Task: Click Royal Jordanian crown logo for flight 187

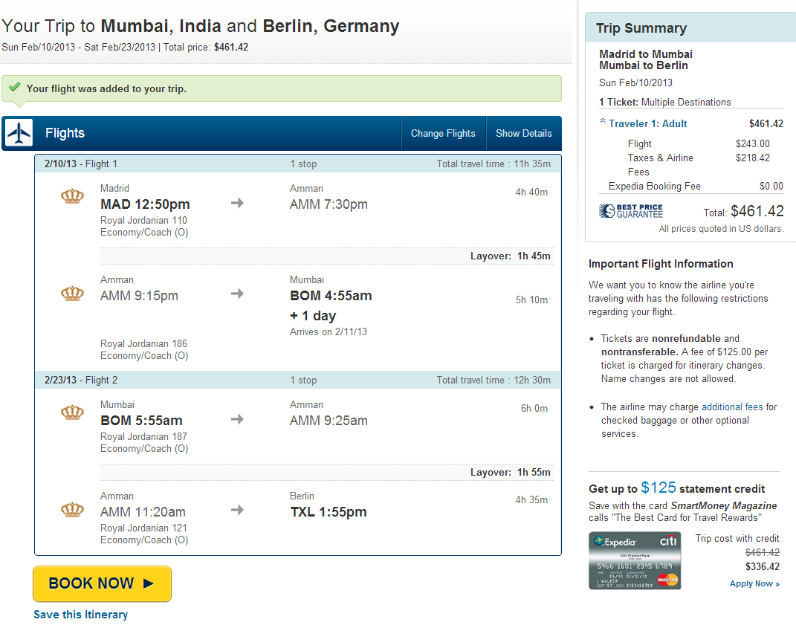Action: pos(72,412)
